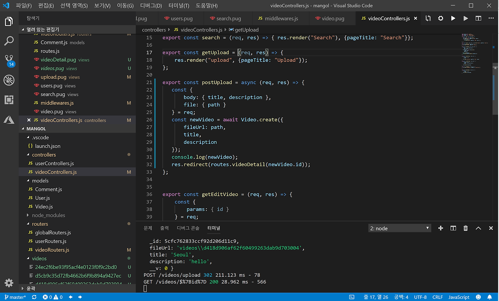Open the Extensions view in activity bar
The height and width of the screenshot is (301, 499).
click(9, 100)
